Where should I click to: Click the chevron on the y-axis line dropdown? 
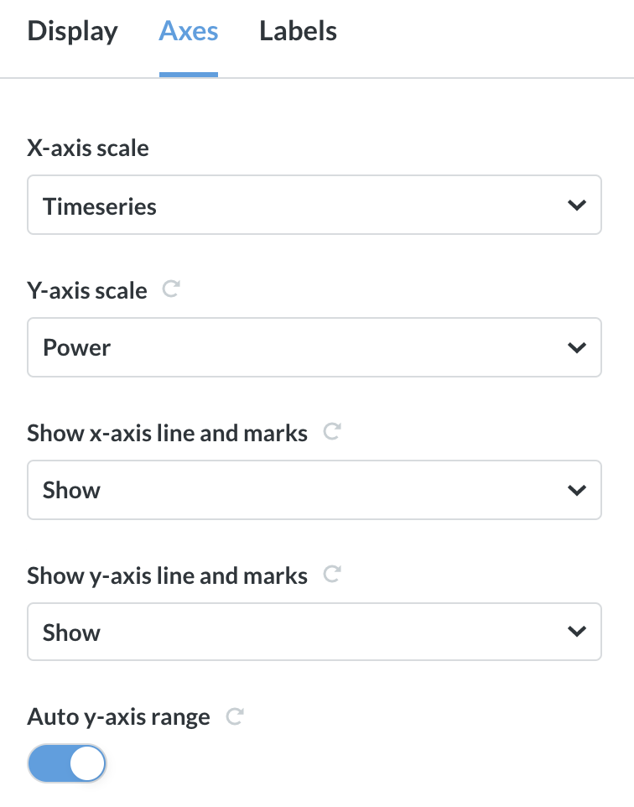coord(576,632)
